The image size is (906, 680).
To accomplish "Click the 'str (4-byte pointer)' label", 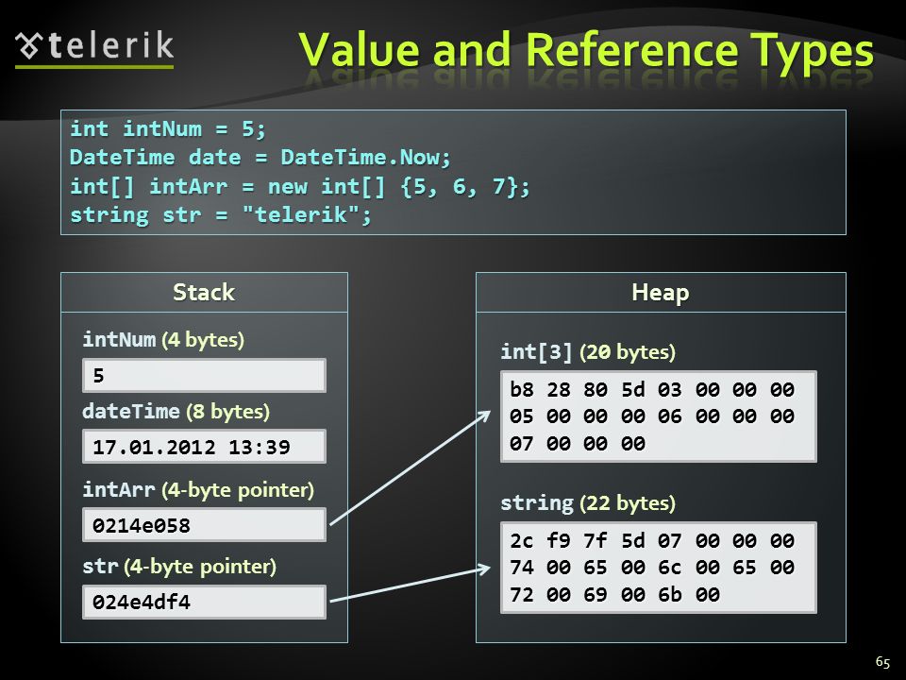I will (x=179, y=566).
